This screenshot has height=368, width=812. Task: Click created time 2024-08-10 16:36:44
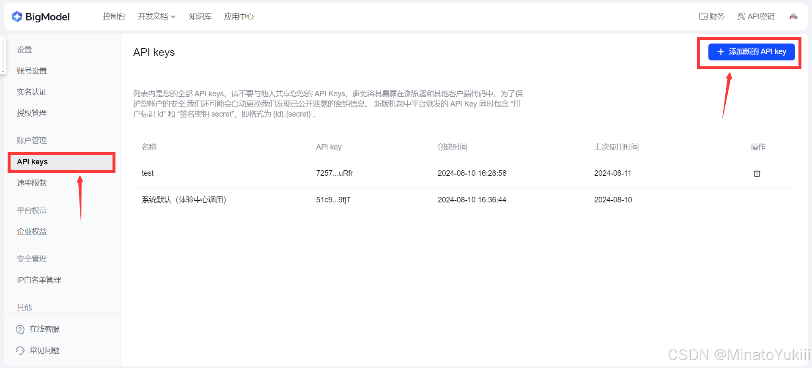click(472, 200)
